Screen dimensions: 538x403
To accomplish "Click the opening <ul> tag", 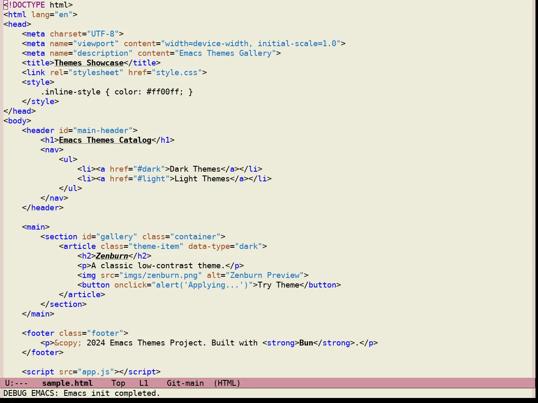I will 68,160.
